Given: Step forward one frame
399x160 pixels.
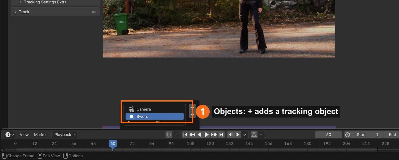Looking at the screenshot, I should [238, 135].
